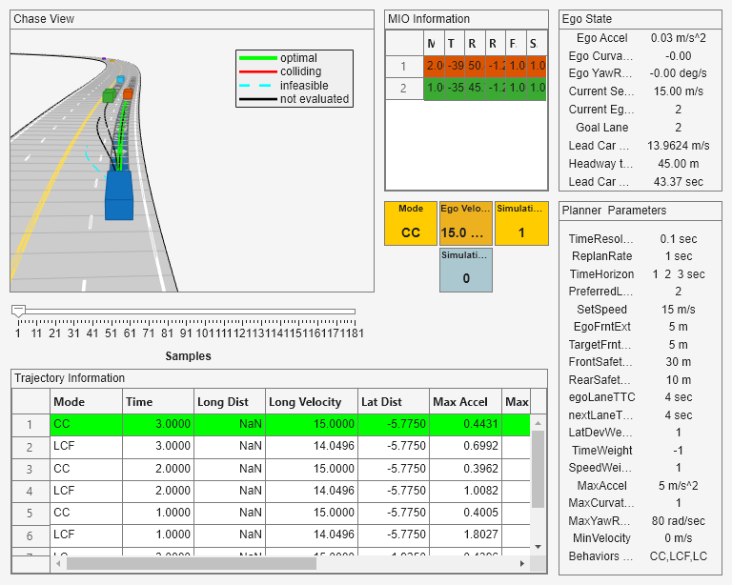This screenshot has width=732, height=585.
Task: Click the Lat Dist column header
Action: [394, 402]
